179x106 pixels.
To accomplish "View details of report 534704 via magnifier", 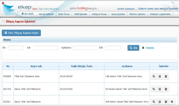I will [x=154, y=89].
